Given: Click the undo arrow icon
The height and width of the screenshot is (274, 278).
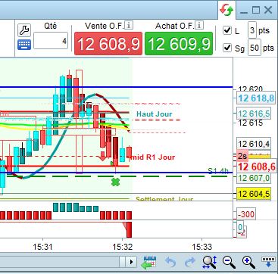Looking at the screenshot, I should pos(170,262).
